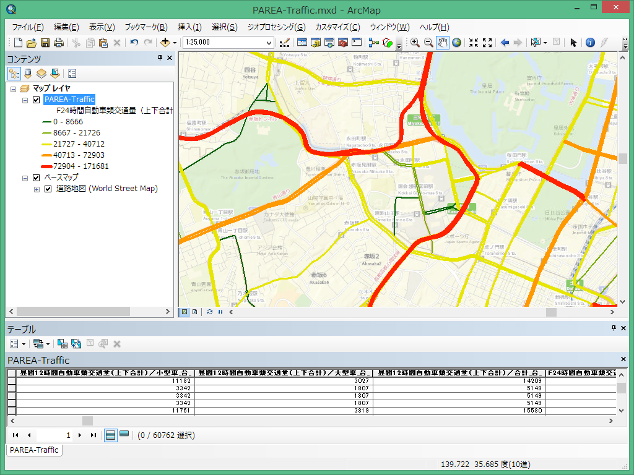
Task: Switch to Data View button
Action: coord(185,312)
